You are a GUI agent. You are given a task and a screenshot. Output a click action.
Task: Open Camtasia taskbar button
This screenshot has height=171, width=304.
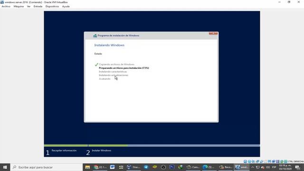[193, 167]
